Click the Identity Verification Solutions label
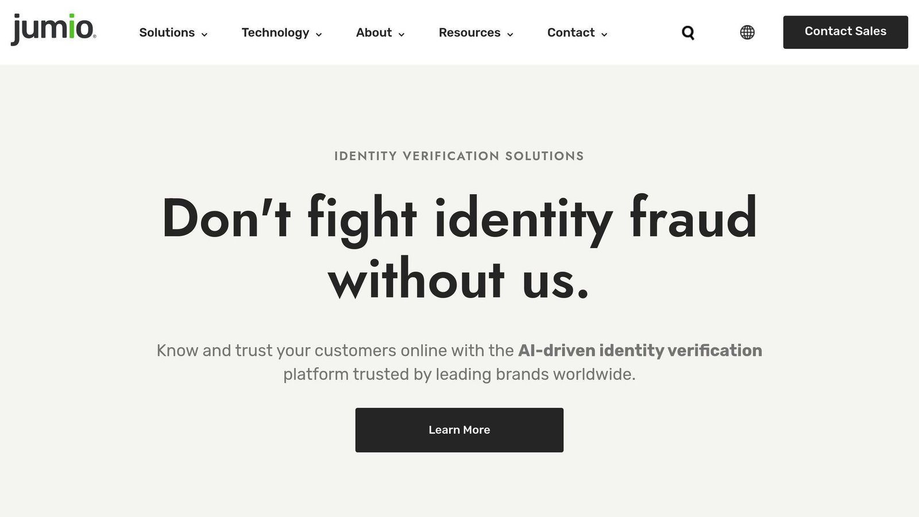The width and height of the screenshot is (919, 517). [x=459, y=156]
